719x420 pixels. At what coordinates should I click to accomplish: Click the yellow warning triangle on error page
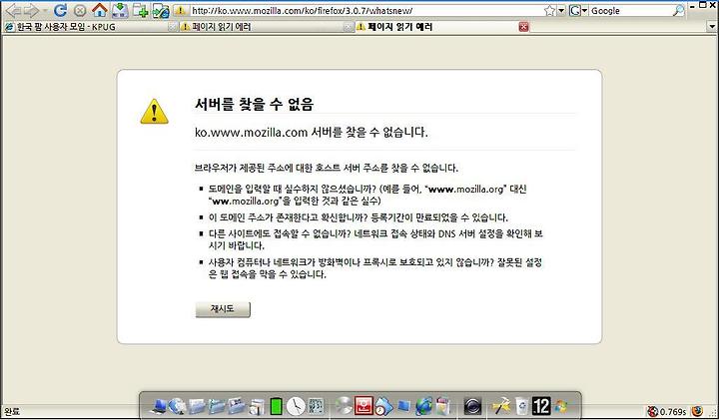(x=154, y=112)
